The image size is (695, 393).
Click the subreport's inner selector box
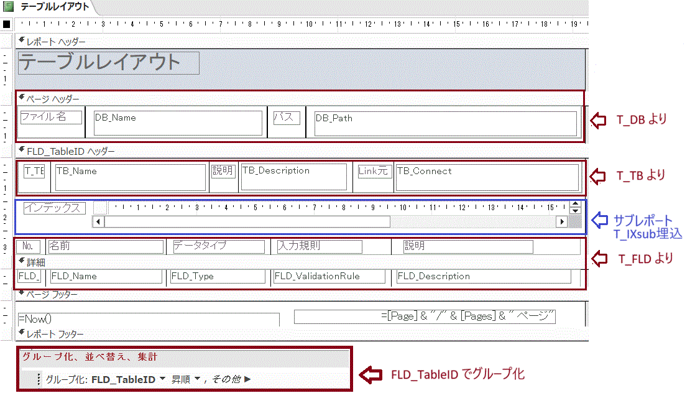[x=100, y=208]
